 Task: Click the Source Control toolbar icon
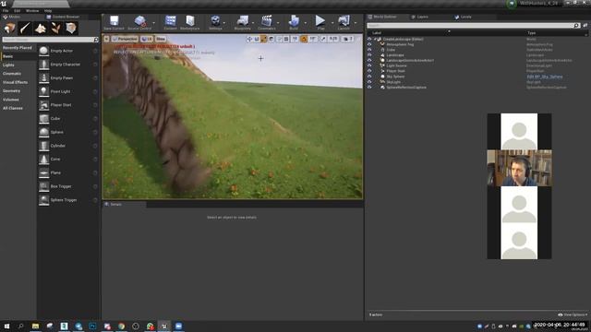(139, 22)
